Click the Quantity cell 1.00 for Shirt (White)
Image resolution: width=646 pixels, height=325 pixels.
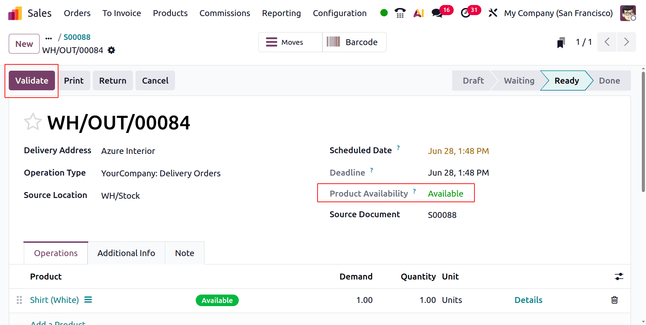pos(428,300)
